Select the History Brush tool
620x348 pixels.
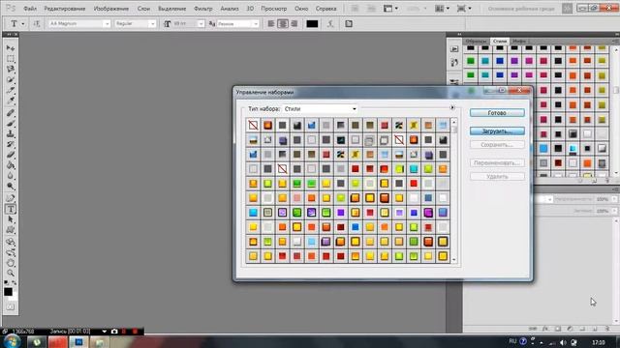[11, 145]
